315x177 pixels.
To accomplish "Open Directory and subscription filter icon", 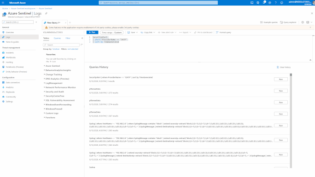I will (258, 3).
